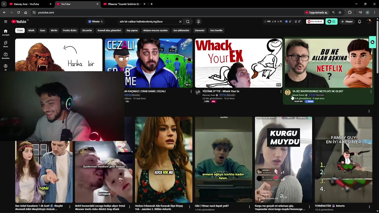Open Abonelikler in the left sidebar
Viewport: 379px width, 213px height.
pos(6,56)
